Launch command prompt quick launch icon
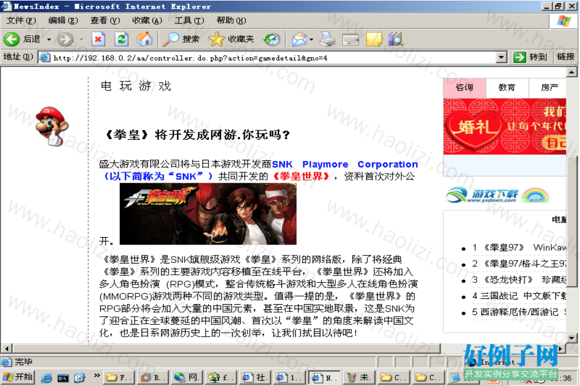Screen dimensions: 580x386 (x=63, y=378)
